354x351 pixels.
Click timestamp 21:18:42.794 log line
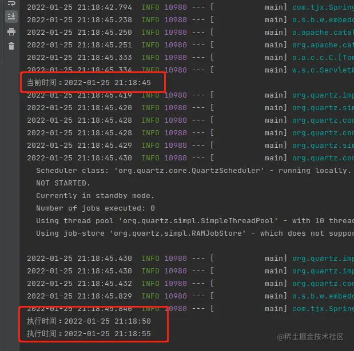(79, 7)
